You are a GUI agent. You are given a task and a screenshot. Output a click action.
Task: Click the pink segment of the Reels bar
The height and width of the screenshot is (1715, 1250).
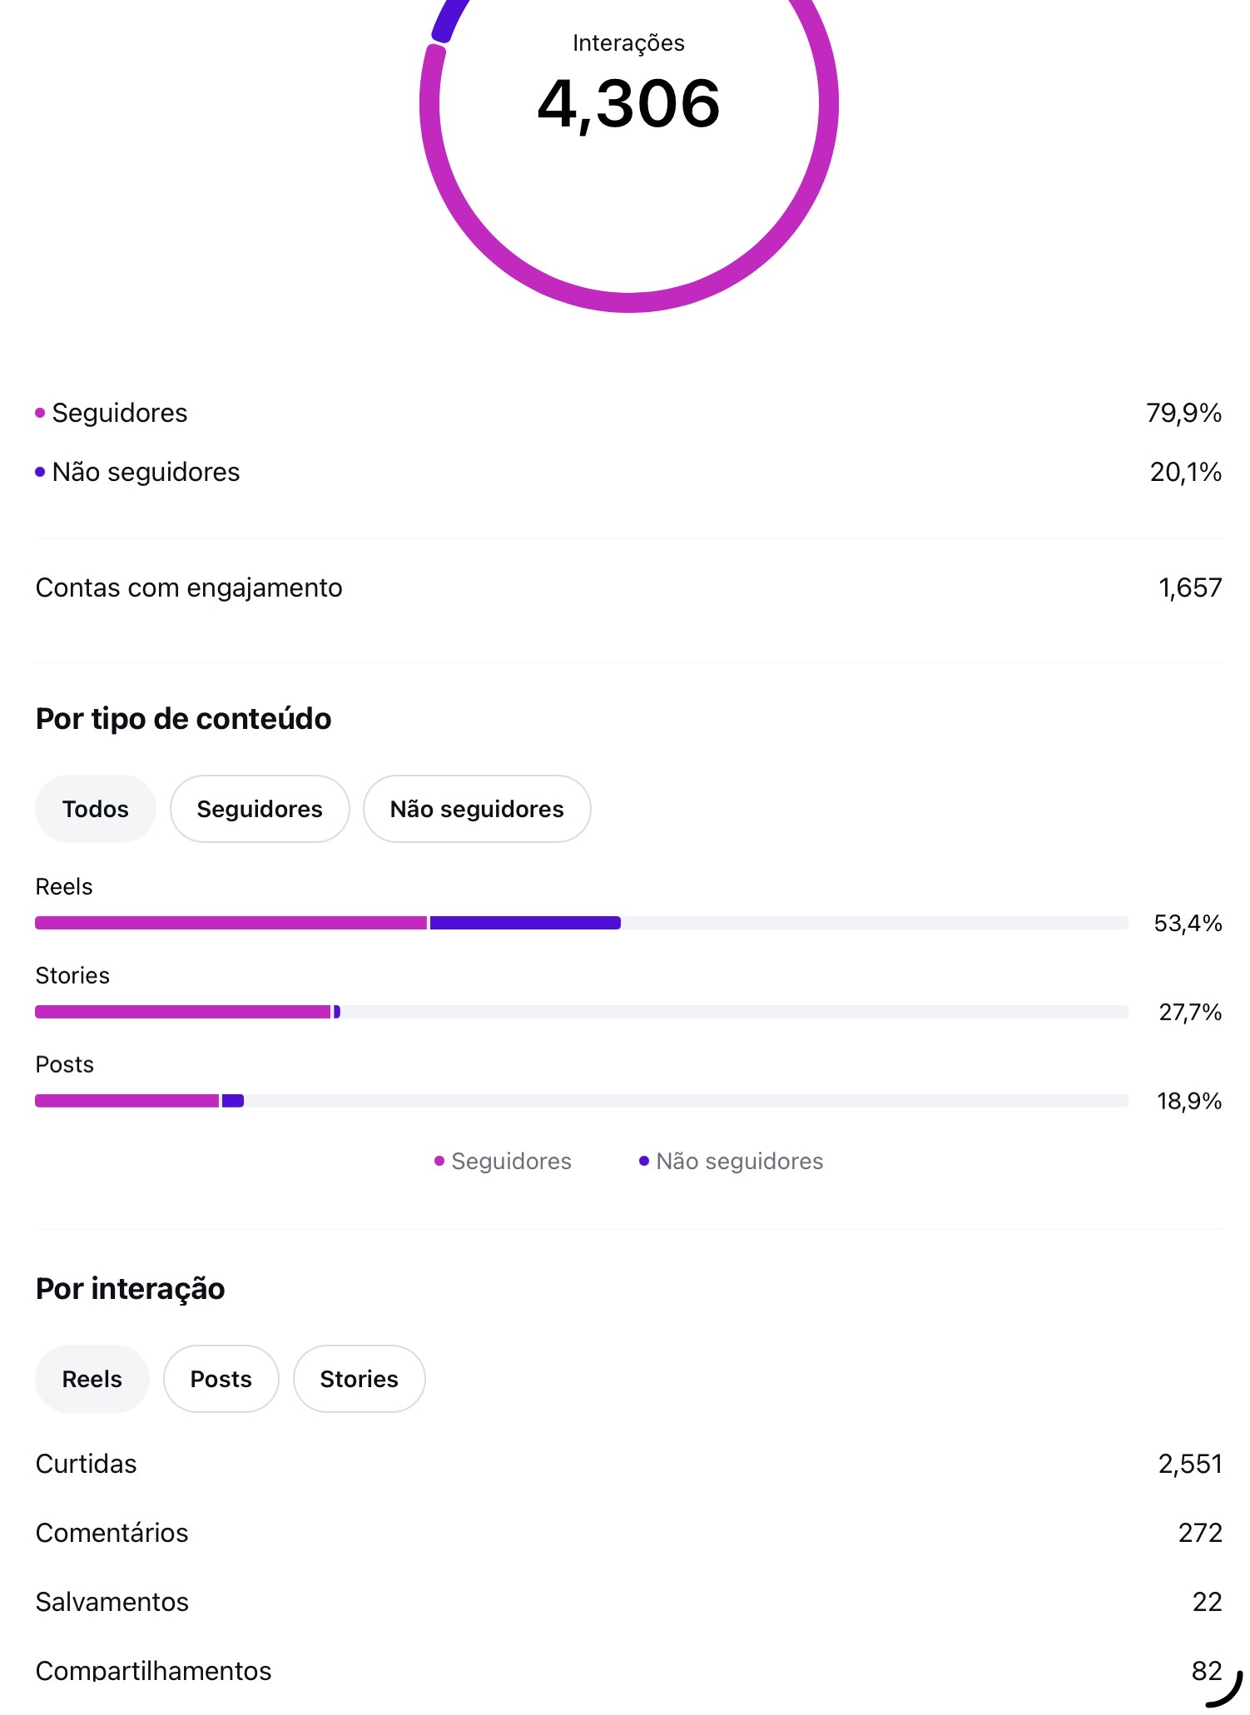tap(231, 923)
